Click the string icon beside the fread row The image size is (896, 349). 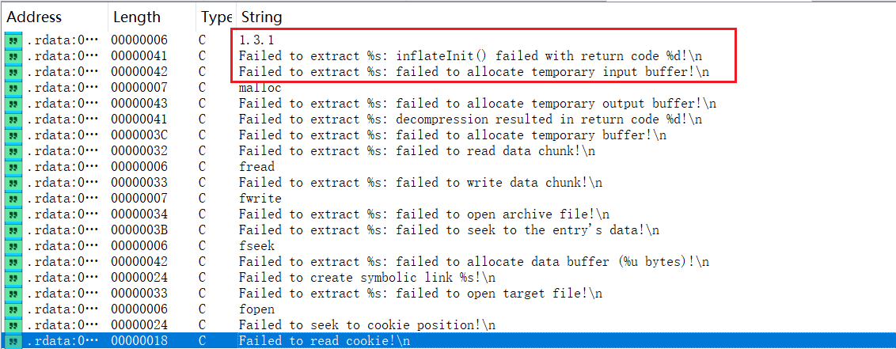coord(13,166)
